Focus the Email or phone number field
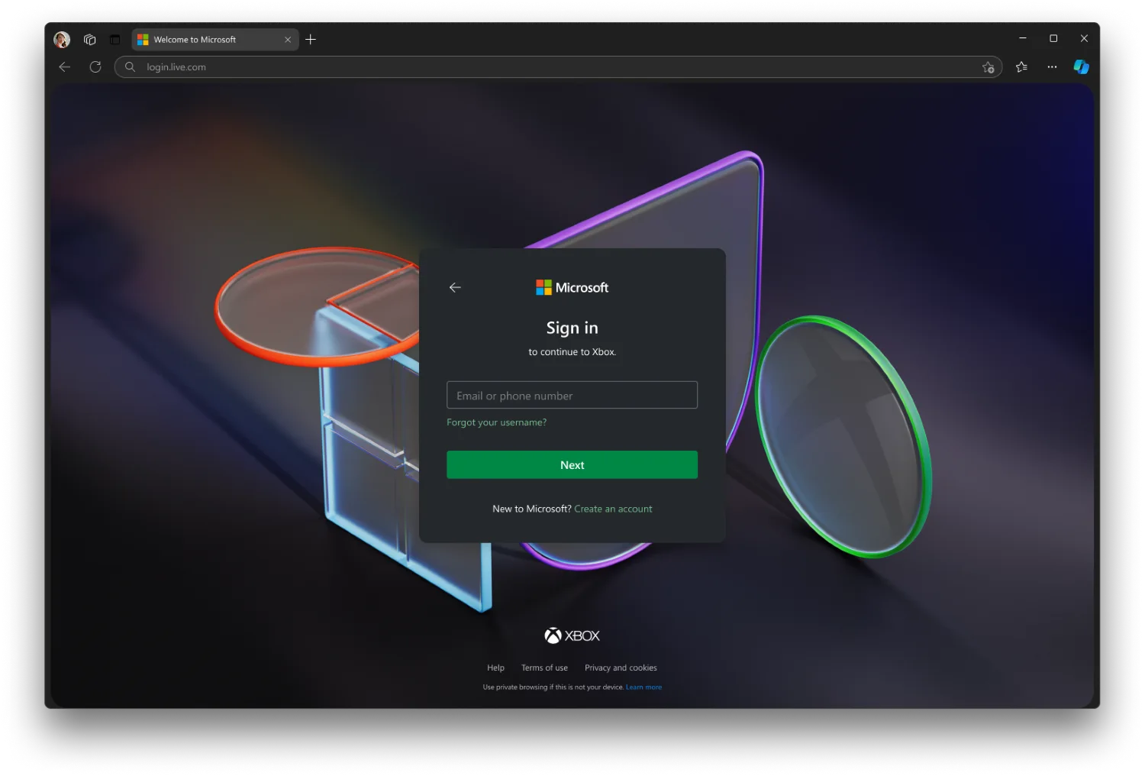Viewport: 1145px width, 776px height. pyautogui.click(x=572, y=396)
